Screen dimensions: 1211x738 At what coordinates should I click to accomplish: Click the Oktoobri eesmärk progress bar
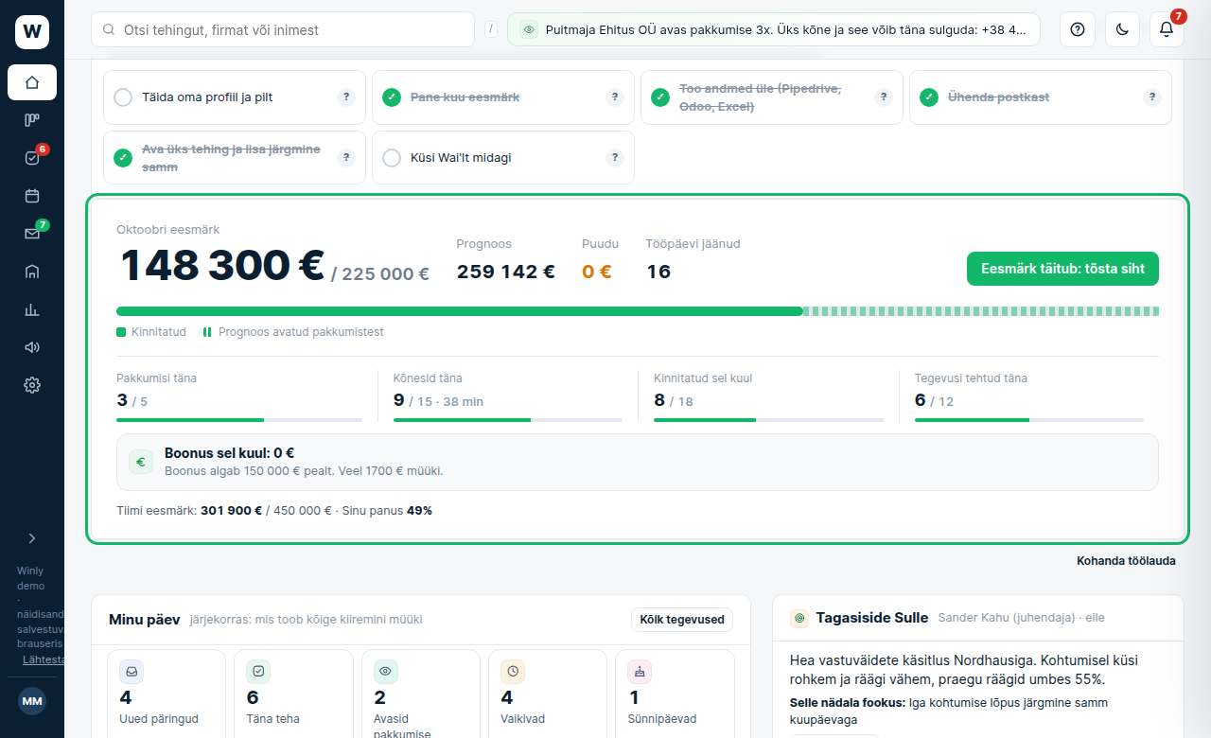[x=638, y=311]
